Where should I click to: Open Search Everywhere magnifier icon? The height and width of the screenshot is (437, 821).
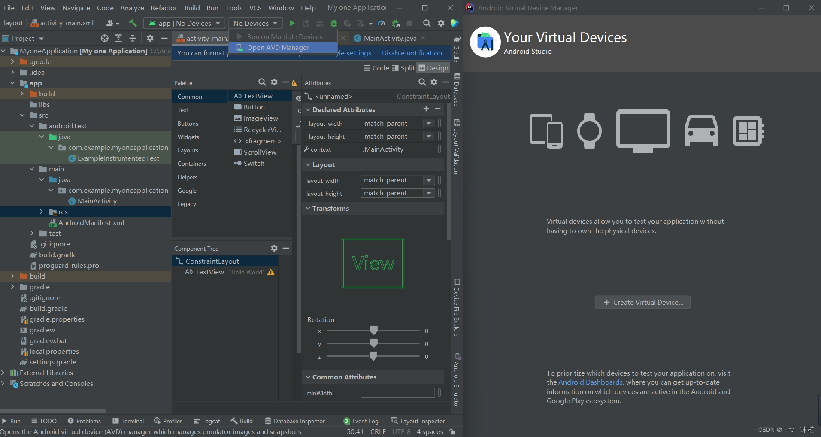coord(427,23)
